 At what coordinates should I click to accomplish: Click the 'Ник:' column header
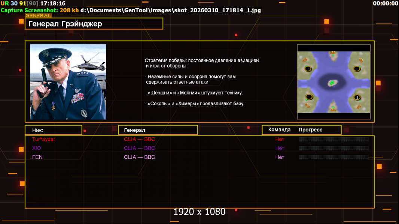[x=53, y=130]
